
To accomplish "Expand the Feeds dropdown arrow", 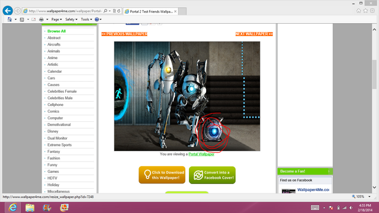I will coord(28,20).
